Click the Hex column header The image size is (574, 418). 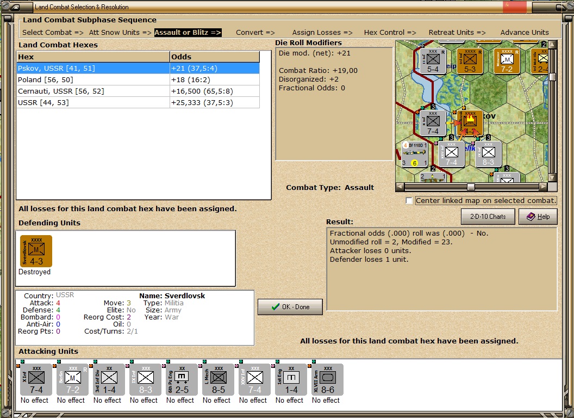click(x=93, y=57)
